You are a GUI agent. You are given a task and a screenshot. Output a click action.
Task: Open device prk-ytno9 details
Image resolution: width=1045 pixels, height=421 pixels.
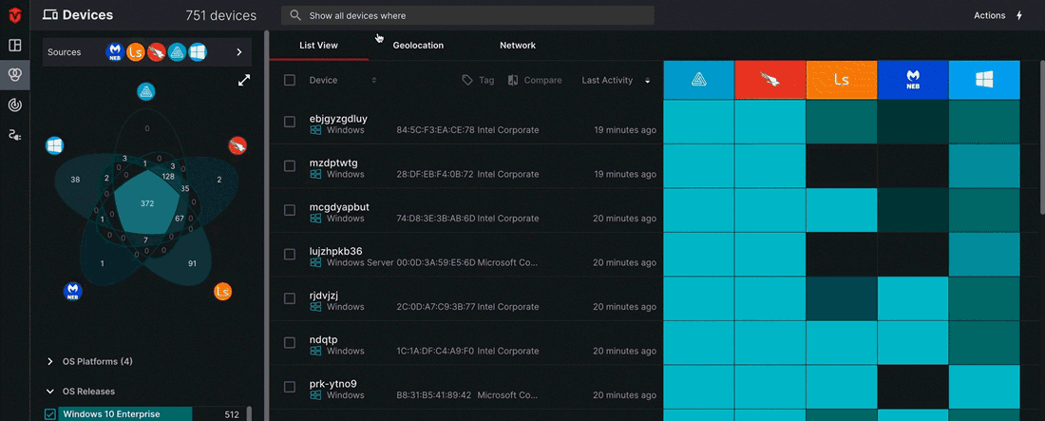(332, 383)
